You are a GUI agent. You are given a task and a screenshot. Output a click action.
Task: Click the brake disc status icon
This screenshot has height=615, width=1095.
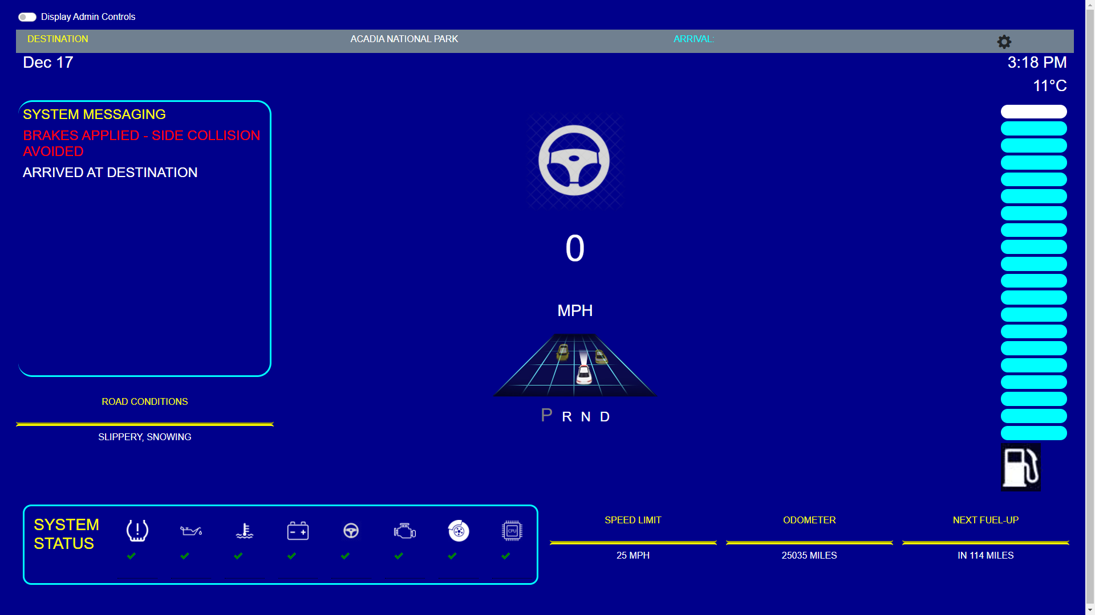459,531
